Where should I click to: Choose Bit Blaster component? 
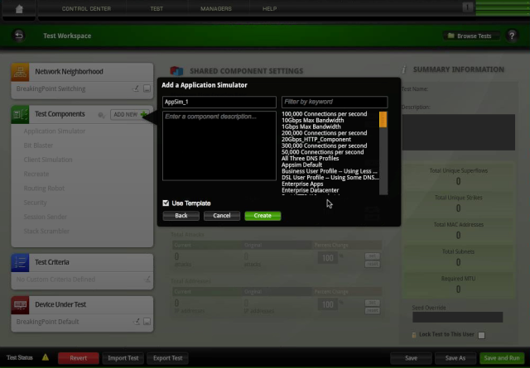pos(38,146)
